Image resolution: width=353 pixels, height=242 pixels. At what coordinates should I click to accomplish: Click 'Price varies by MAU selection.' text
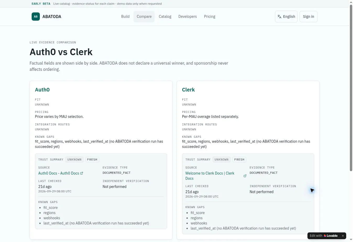pos(59,117)
